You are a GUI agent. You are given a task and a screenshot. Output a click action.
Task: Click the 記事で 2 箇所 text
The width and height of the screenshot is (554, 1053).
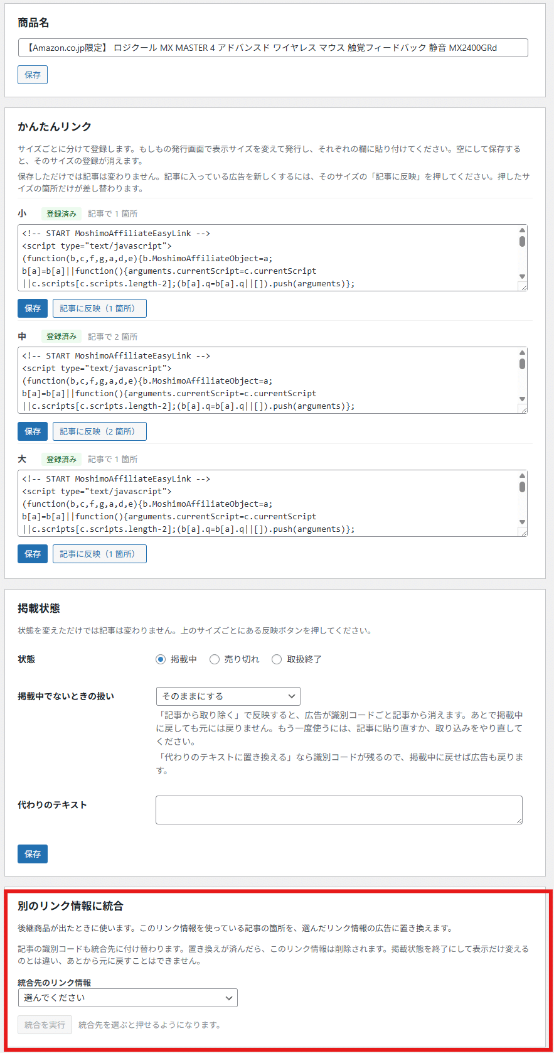tap(113, 337)
